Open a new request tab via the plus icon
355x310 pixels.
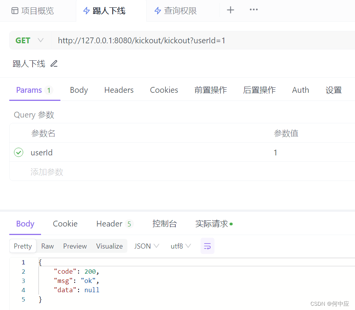point(230,10)
